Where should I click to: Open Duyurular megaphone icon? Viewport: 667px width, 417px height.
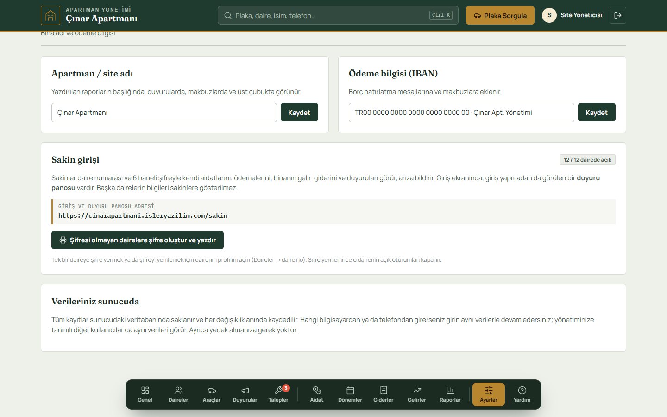(x=245, y=394)
